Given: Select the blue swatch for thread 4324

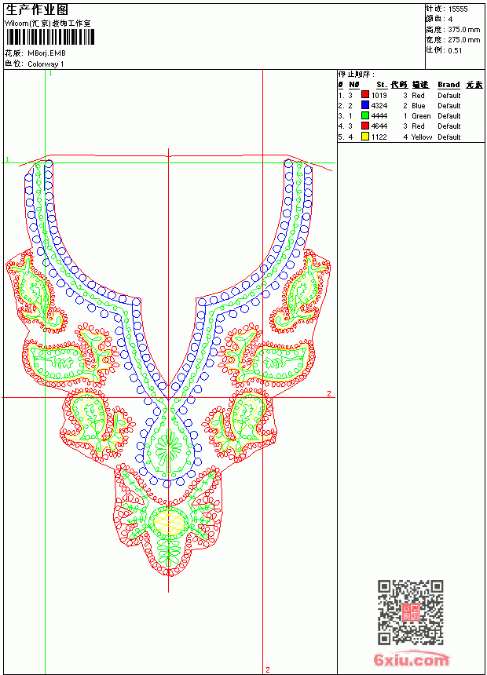Looking at the screenshot, I should coord(365,104).
